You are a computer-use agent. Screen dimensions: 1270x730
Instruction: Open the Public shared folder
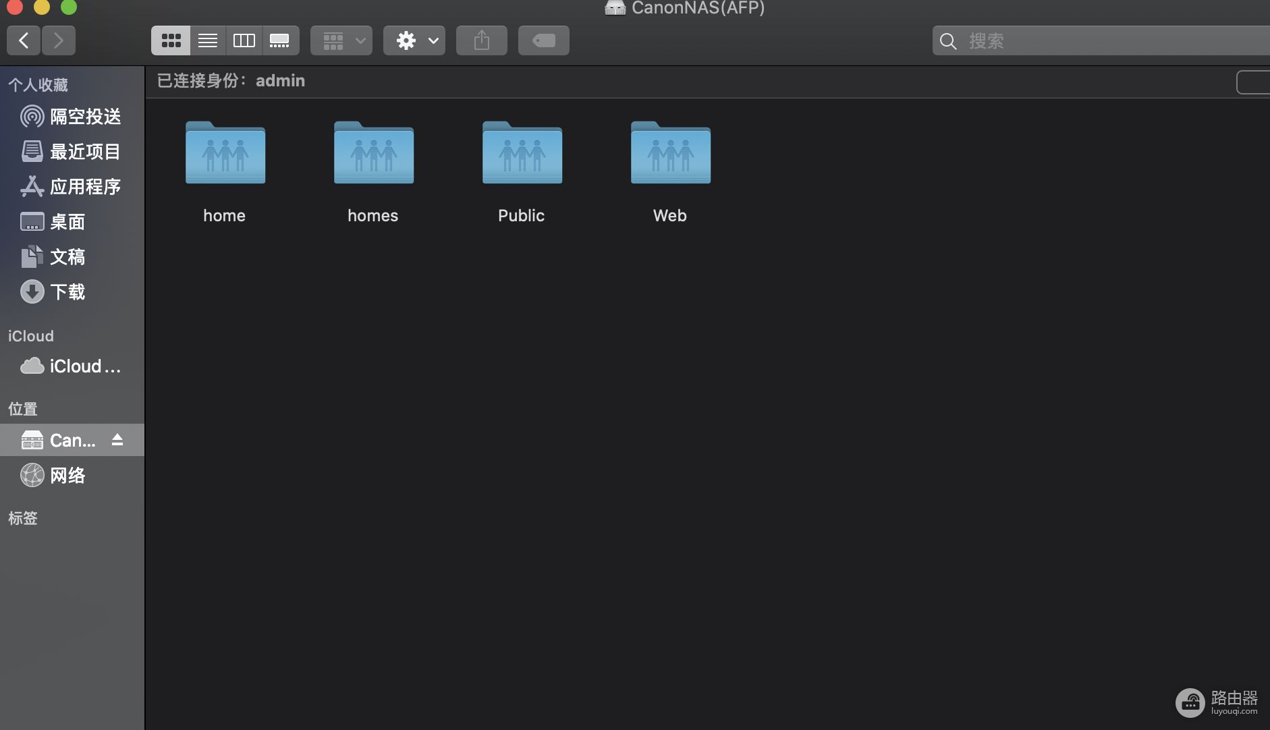(522, 152)
